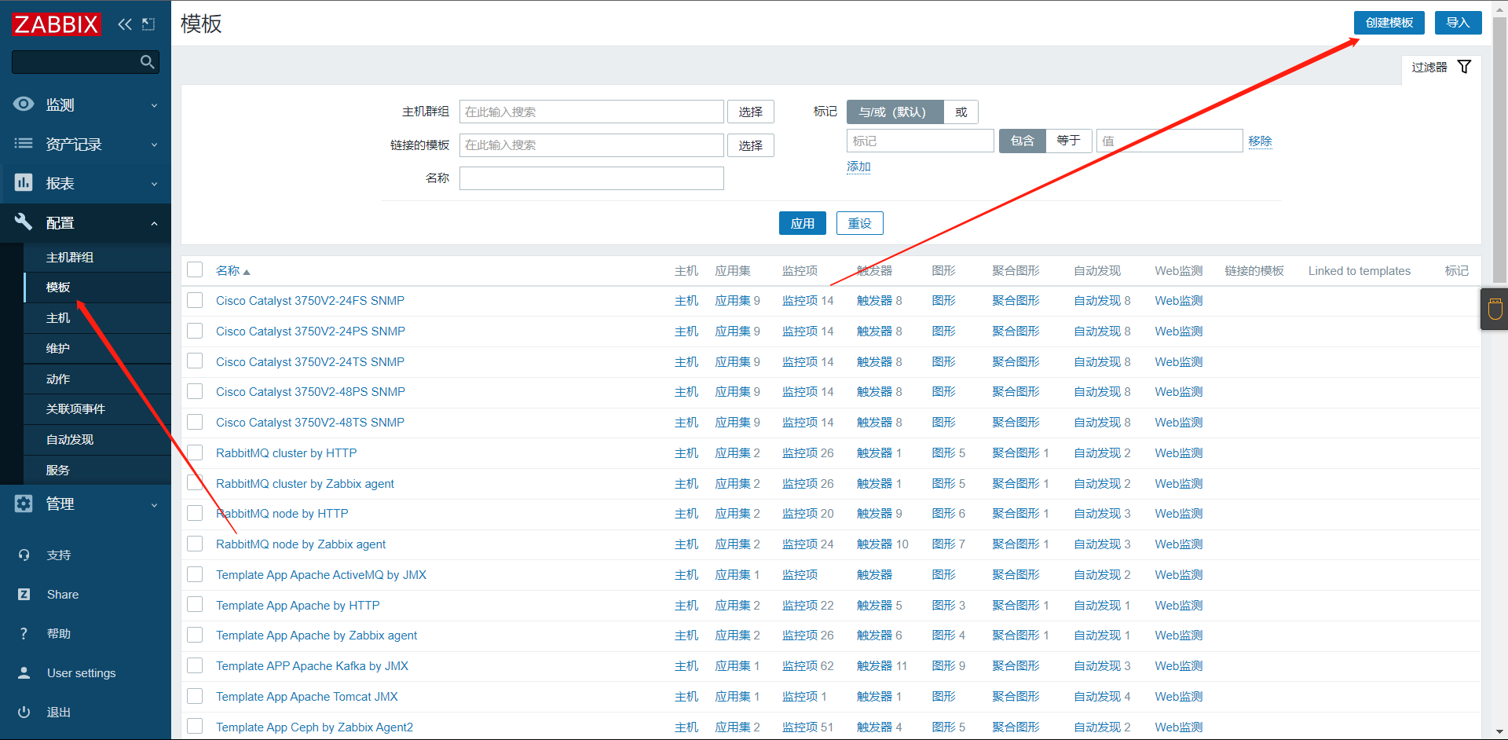Open 主机 in the 配置 submenu
This screenshot has width=1508, height=740.
point(97,318)
